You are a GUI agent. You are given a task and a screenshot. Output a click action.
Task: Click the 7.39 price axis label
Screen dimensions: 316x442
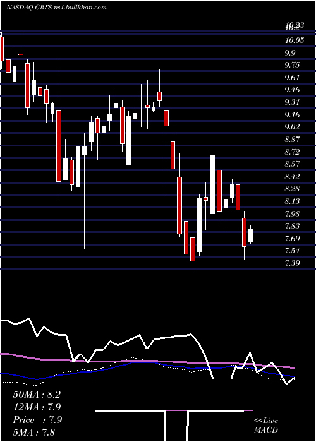coord(292,263)
